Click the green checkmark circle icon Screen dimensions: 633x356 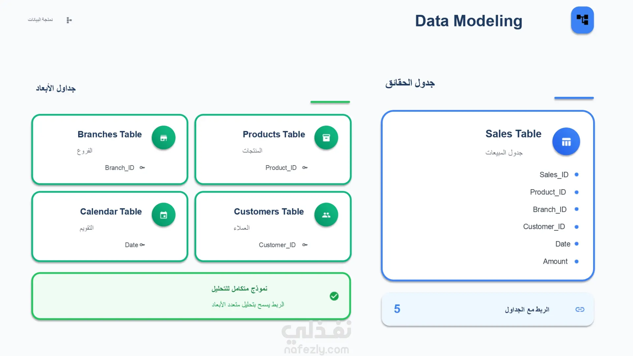[x=334, y=296]
